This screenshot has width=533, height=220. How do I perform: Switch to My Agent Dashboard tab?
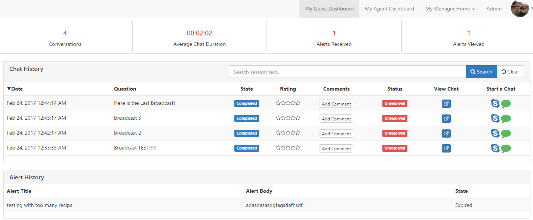(x=389, y=9)
